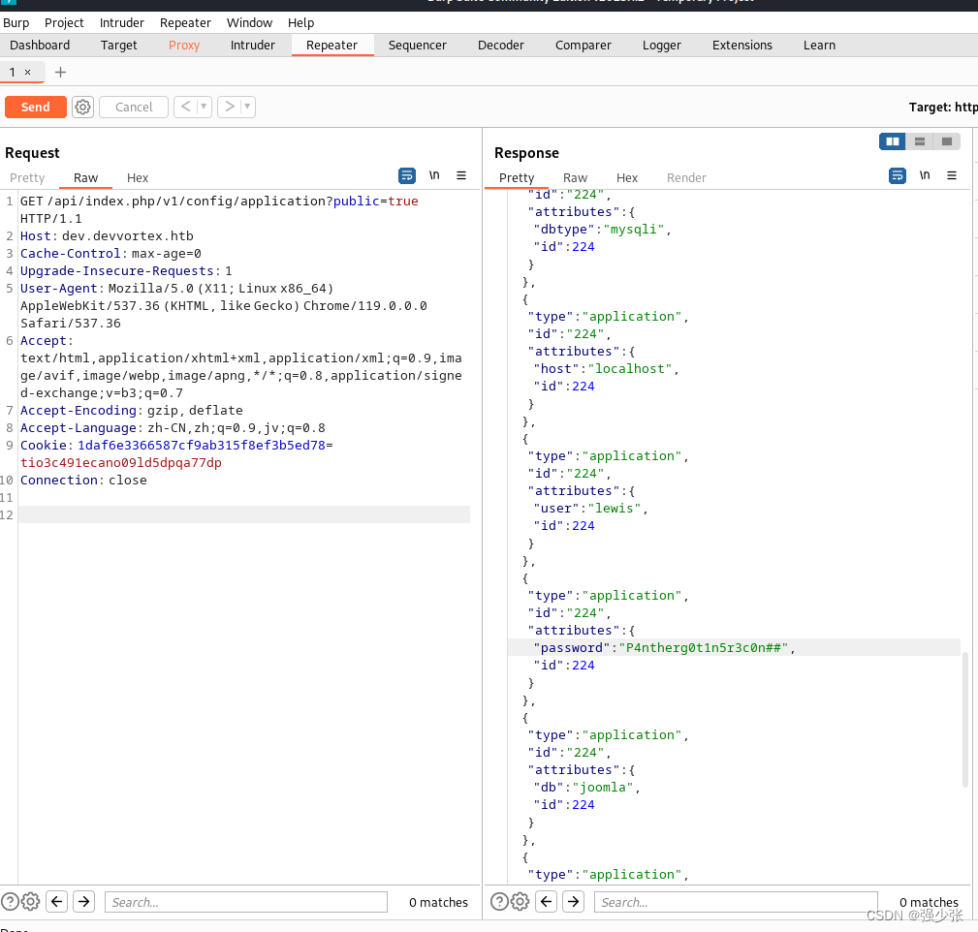Viewport: 978px width, 932px height.
Task: Jump to next Request search match
Action: (x=83, y=901)
